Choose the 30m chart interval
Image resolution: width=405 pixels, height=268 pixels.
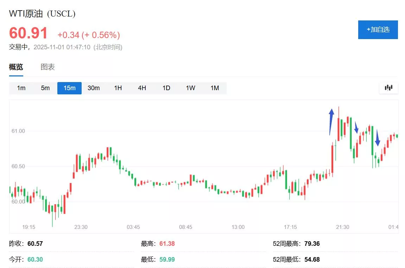94,88
